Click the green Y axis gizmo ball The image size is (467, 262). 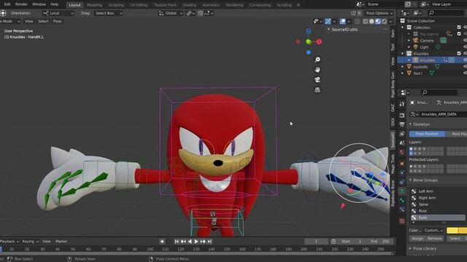[309, 42]
